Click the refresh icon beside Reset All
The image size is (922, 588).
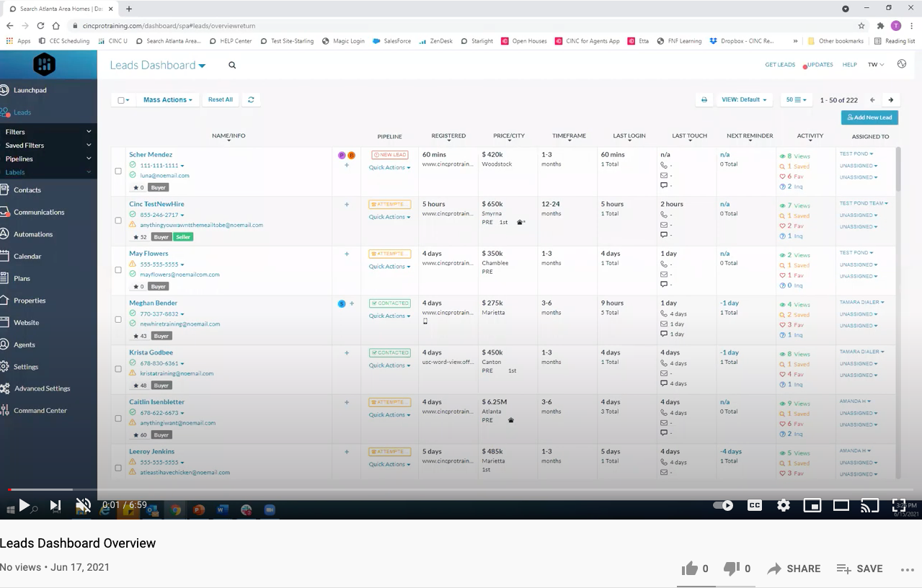(x=251, y=99)
